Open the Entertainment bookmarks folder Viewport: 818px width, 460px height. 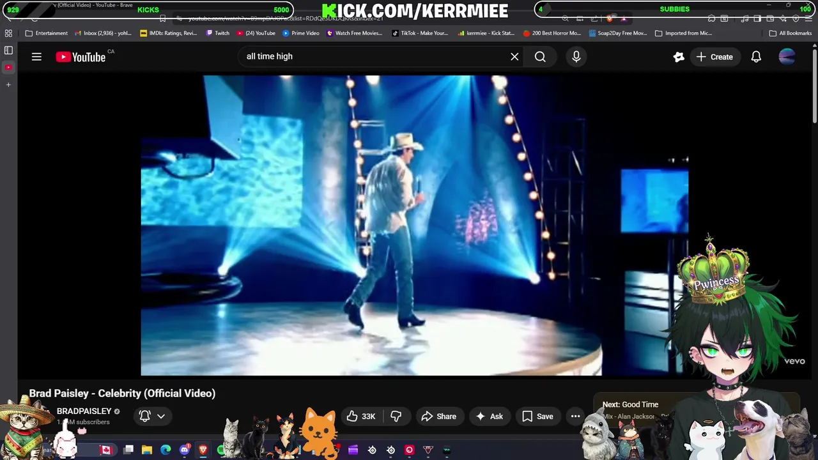(46, 33)
